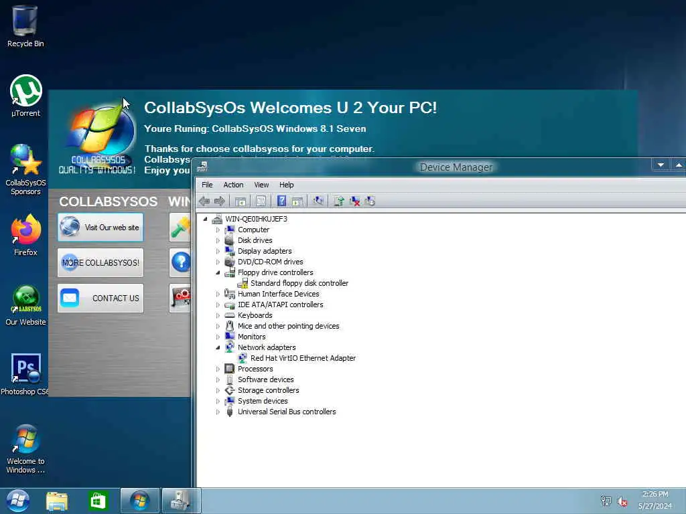Click the Computer category icon
The image size is (686, 514).
click(x=230, y=230)
